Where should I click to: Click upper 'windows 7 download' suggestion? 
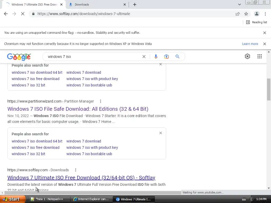[x=84, y=72]
